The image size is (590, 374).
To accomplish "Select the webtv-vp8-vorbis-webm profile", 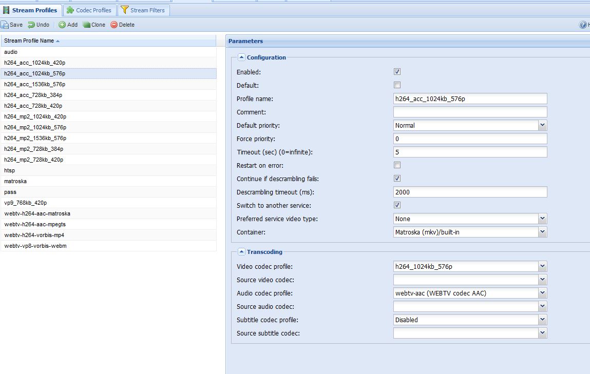I will 108,246.
